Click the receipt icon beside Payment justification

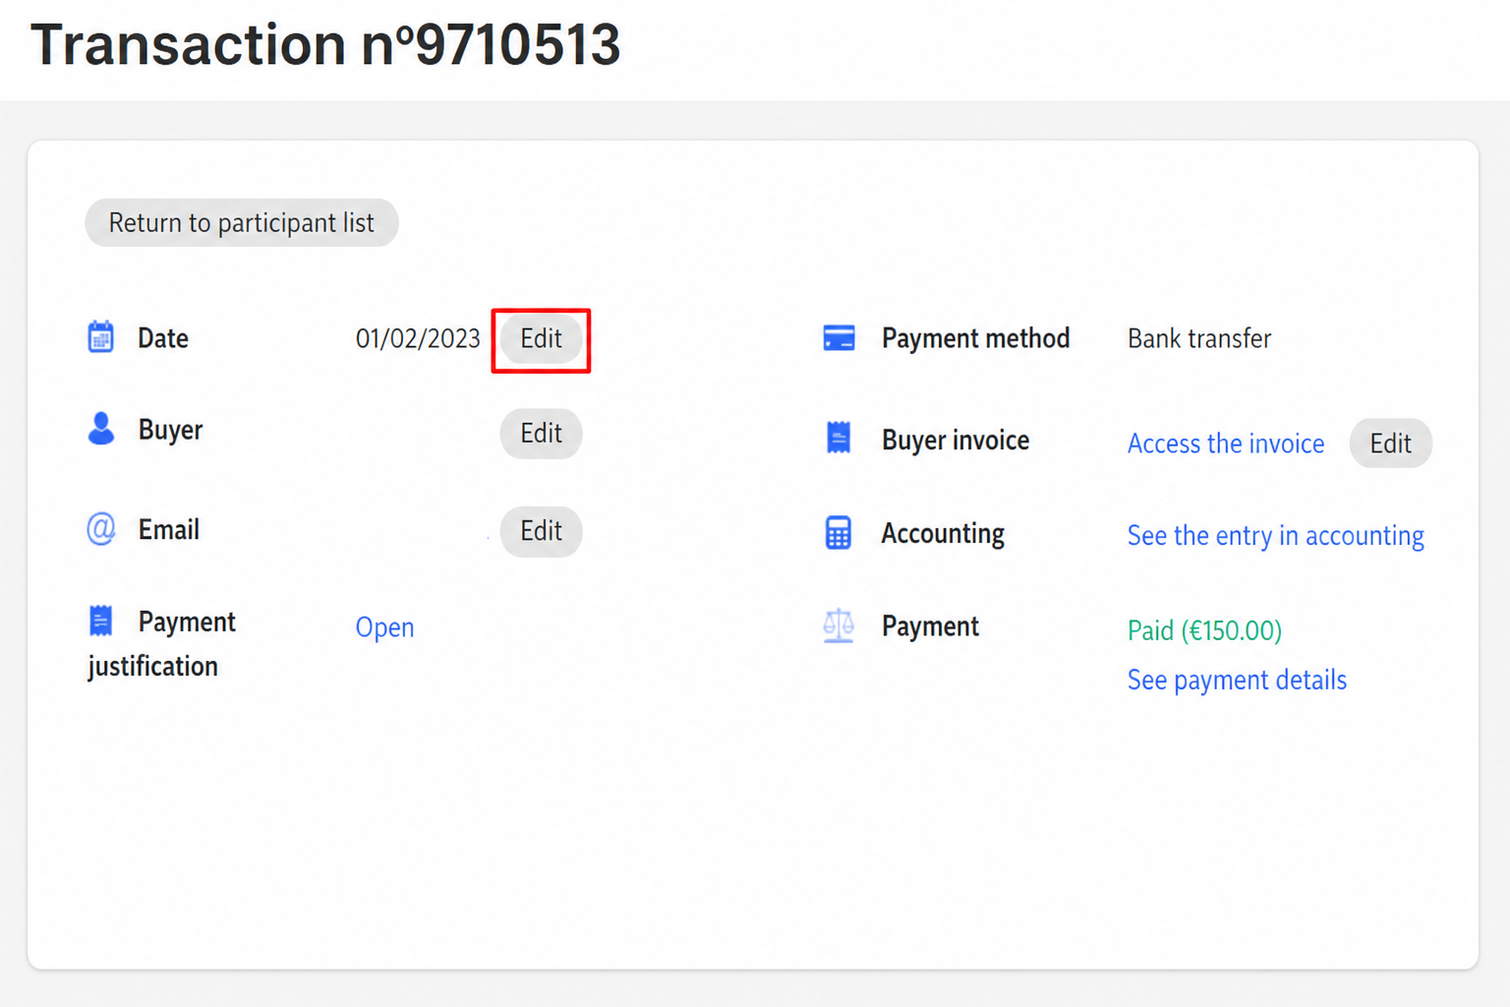pos(100,621)
